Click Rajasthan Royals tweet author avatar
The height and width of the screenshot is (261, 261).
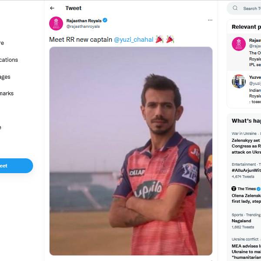tap(56, 23)
